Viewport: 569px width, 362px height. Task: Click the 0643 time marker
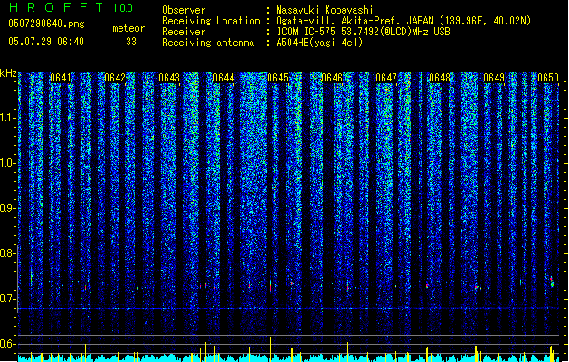[x=169, y=78]
